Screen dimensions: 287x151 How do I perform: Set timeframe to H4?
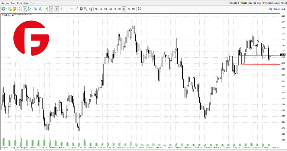point(119,9)
